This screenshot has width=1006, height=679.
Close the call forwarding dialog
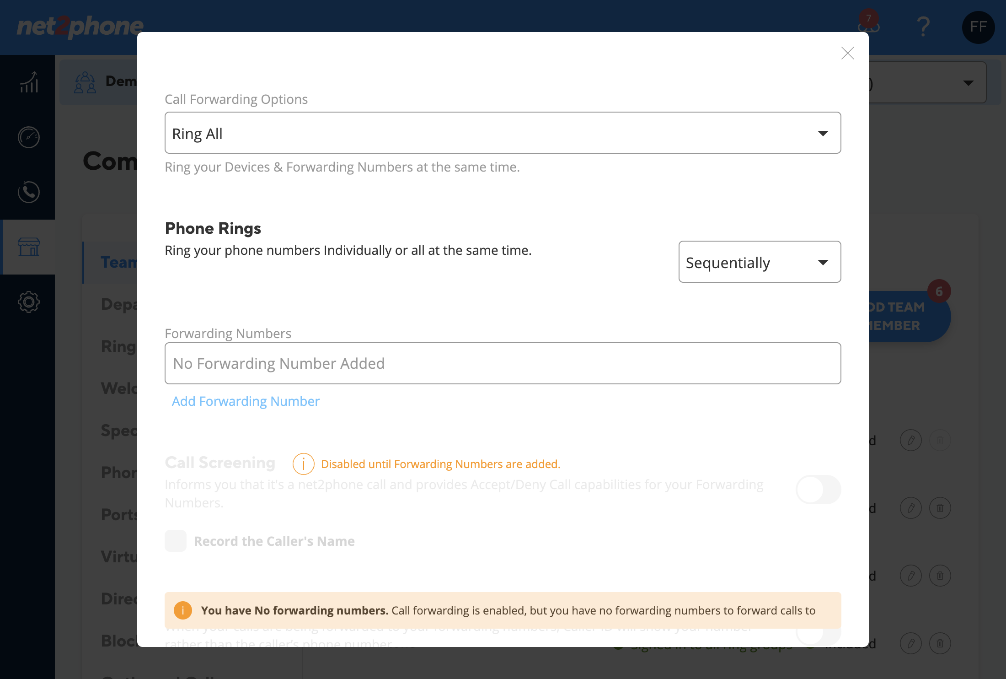tap(847, 53)
